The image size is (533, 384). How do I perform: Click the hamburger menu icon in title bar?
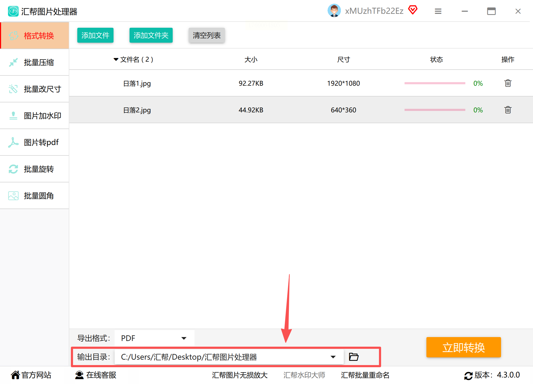(438, 11)
